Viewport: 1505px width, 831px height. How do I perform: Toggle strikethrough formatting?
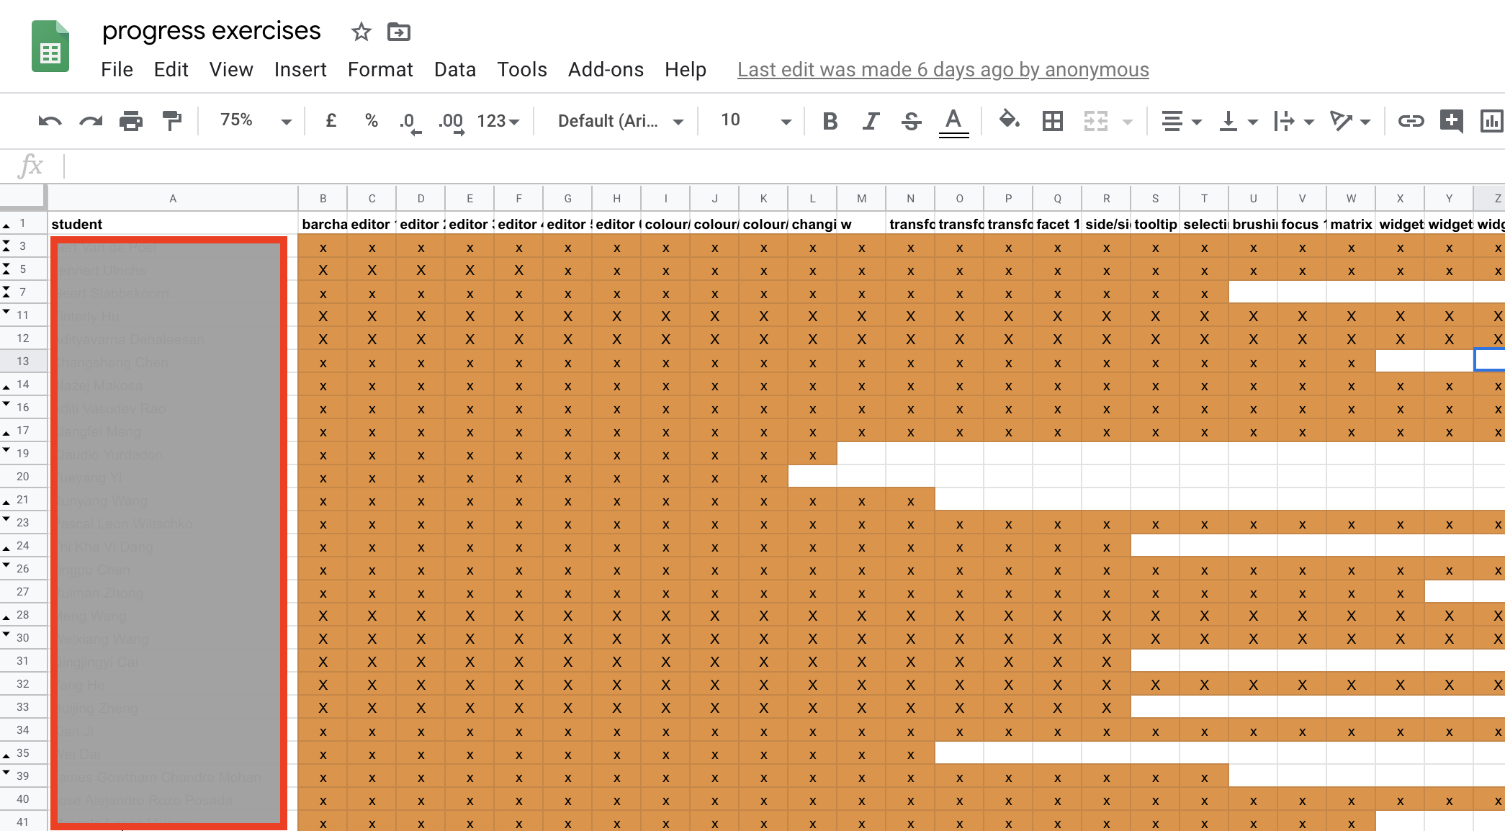(912, 121)
